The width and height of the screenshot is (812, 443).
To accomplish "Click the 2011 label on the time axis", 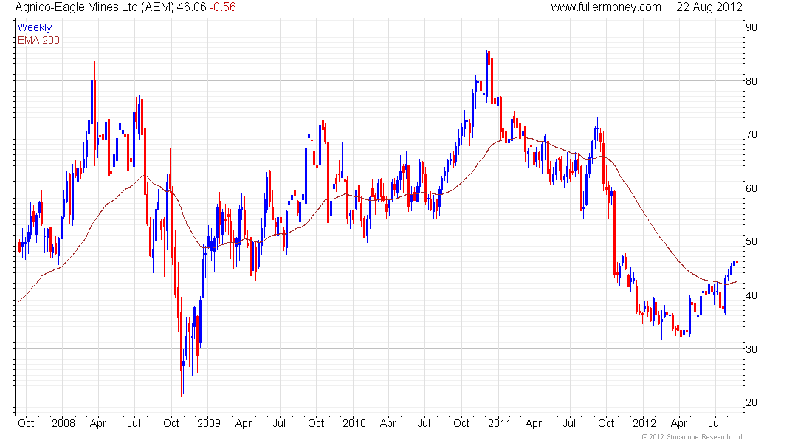I will click(498, 424).
